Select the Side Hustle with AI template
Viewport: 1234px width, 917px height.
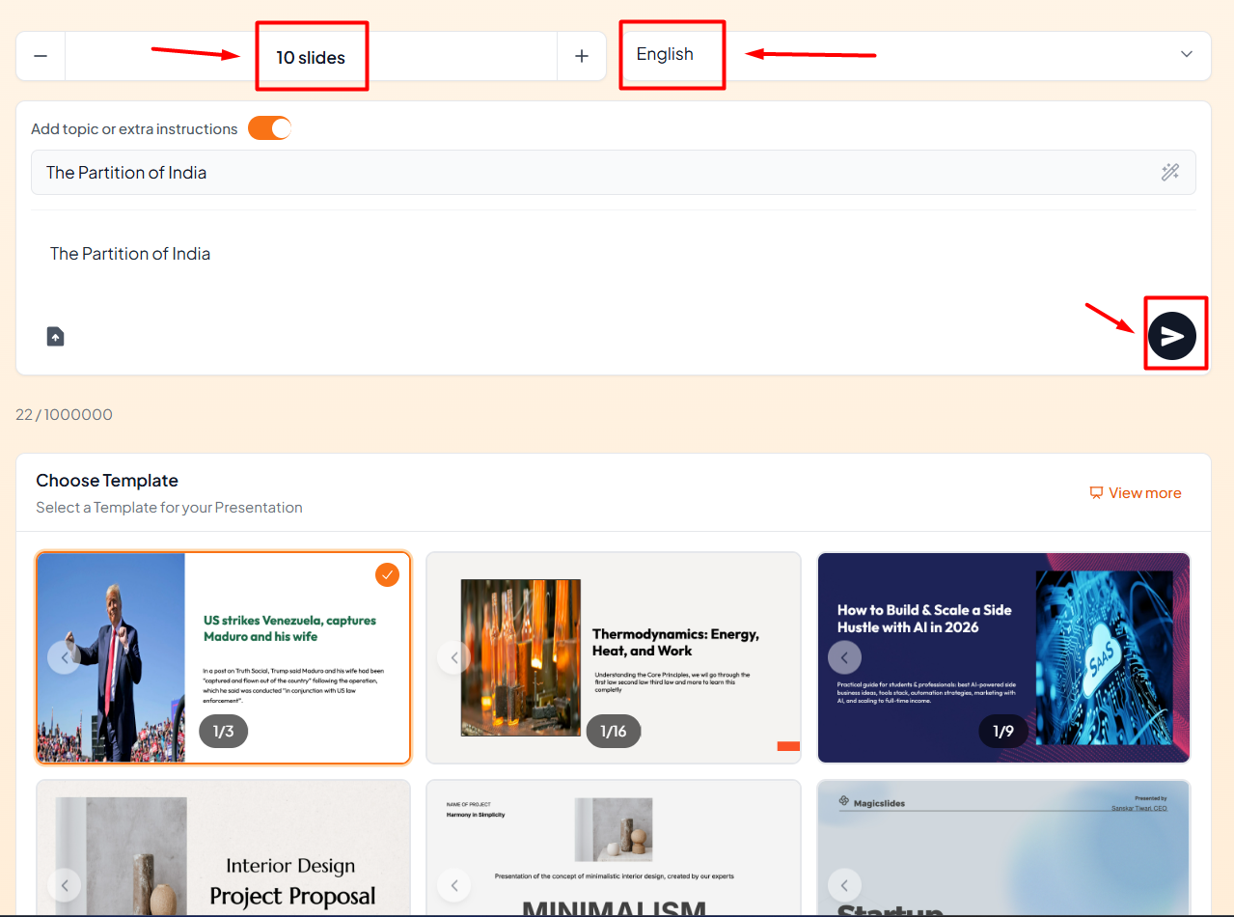point(1003,657)
